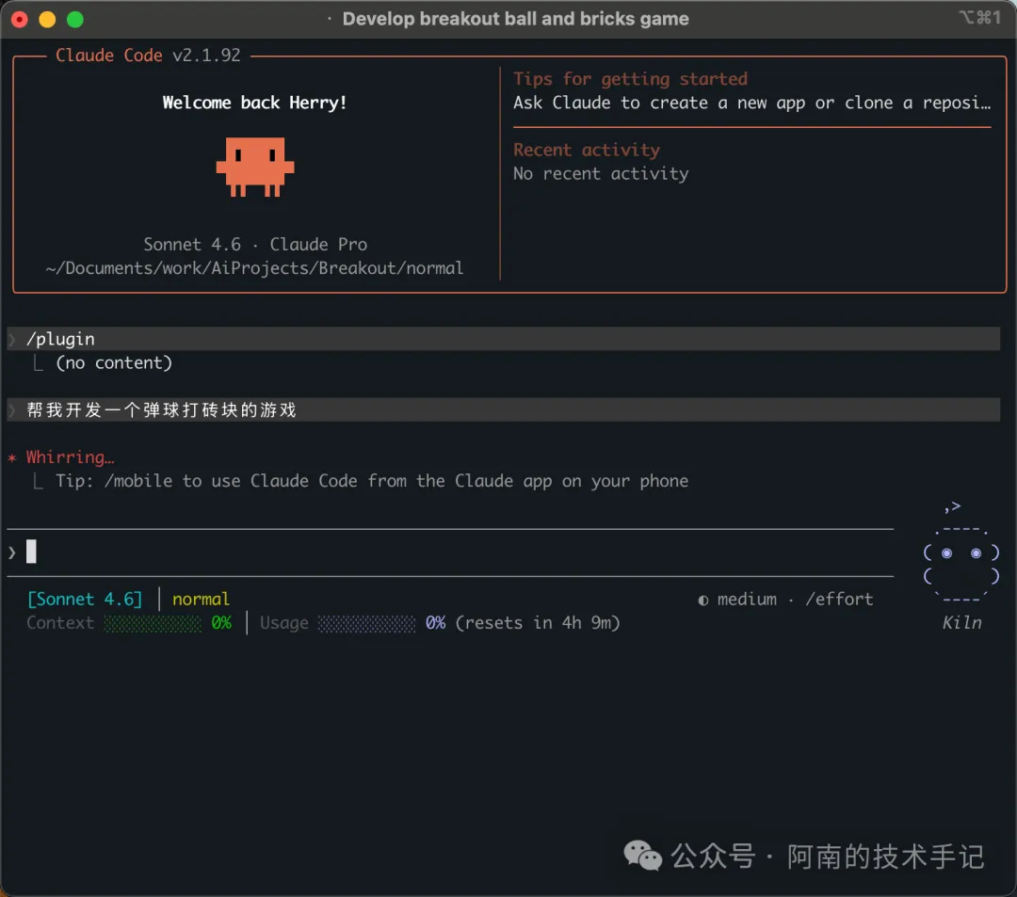Click the chevron before /plugin

click(x=11, y=339)
